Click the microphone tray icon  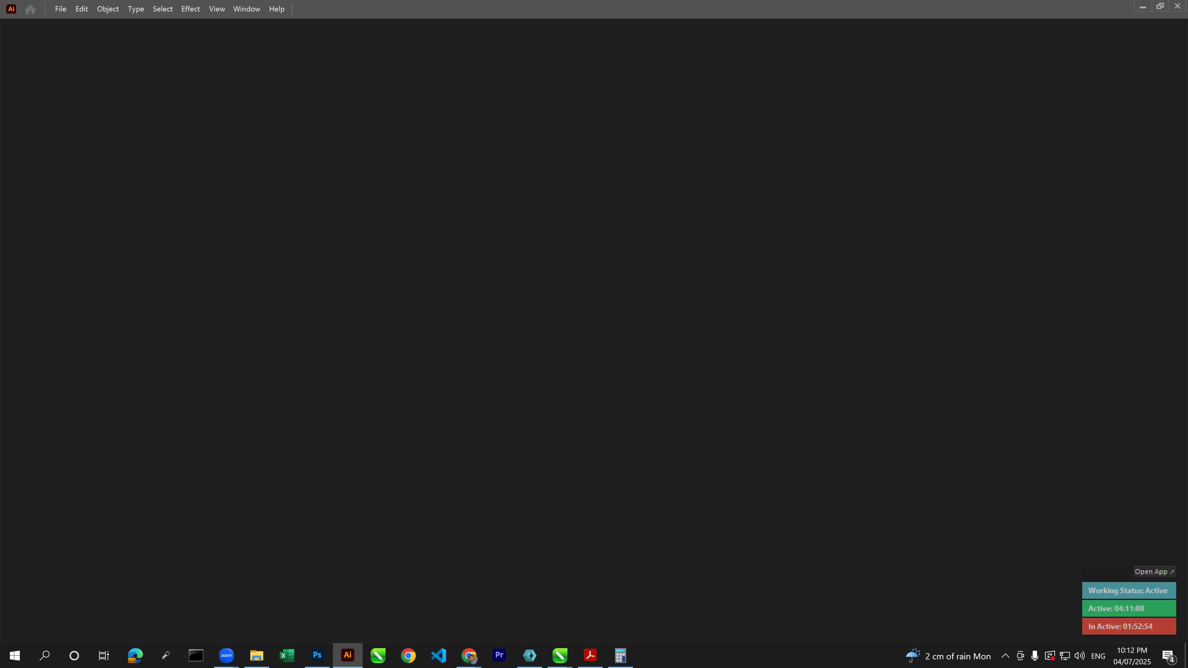(1035, 656)
